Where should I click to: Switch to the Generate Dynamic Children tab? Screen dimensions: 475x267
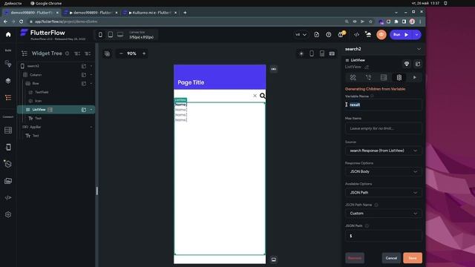pos(399,77)
